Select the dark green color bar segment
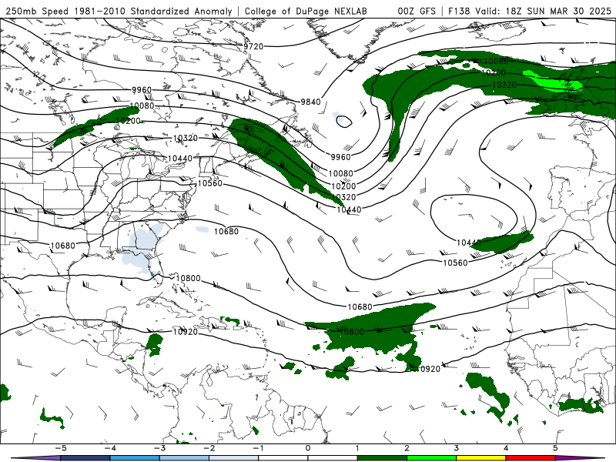Screen dimensions: 616x462 382,458
